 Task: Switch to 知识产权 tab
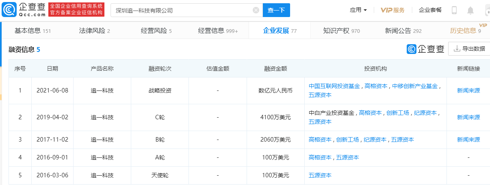click(x=342, y=30)
